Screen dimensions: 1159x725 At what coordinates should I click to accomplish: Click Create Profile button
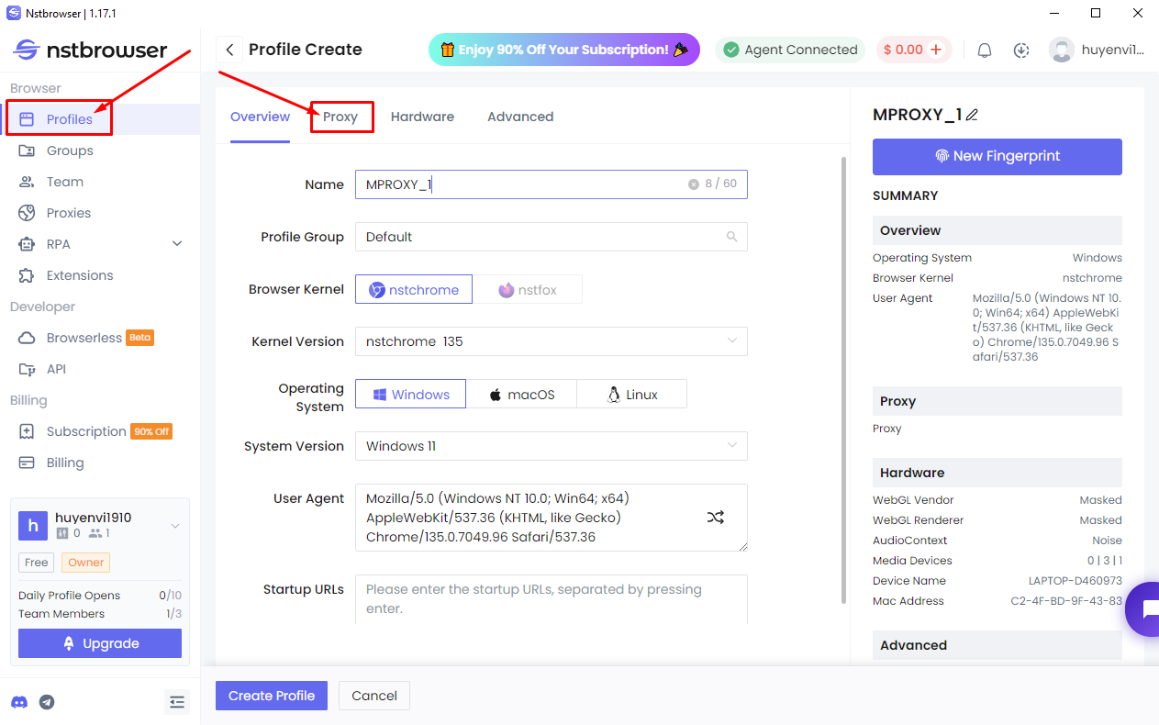coord(272,696)
